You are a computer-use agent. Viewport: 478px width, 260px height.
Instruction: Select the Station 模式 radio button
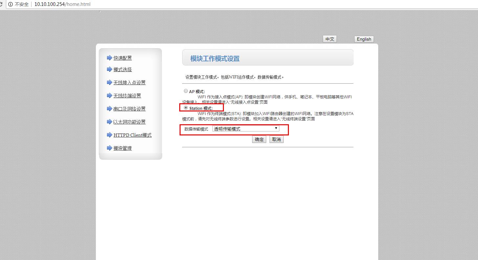[x=186, y=108]
